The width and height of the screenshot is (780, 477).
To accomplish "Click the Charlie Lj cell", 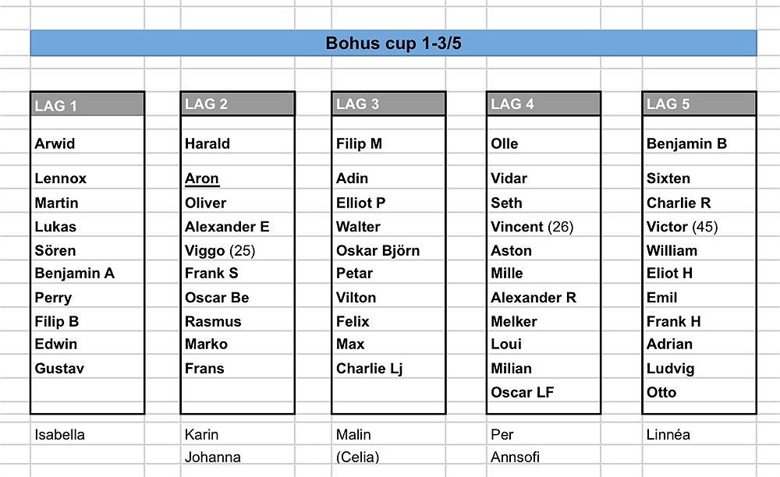I will (x=369, y=369).
